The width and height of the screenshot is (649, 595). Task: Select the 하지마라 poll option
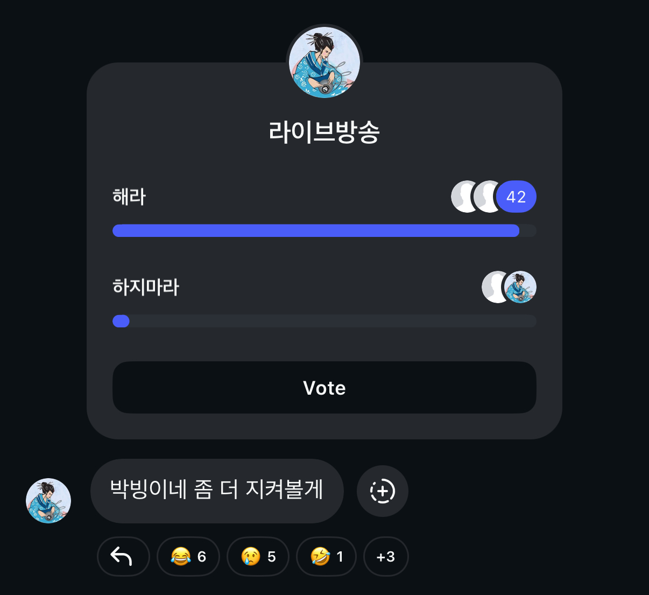(x=146, y=287)
